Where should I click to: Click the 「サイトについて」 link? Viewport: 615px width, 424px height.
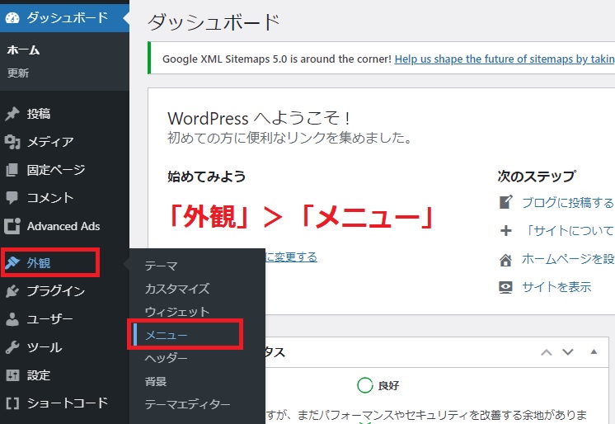(568, 231)
